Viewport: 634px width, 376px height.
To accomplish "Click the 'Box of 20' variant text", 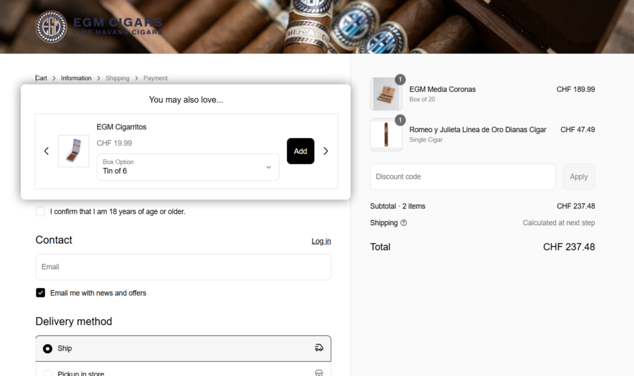I will coord(422,100).
